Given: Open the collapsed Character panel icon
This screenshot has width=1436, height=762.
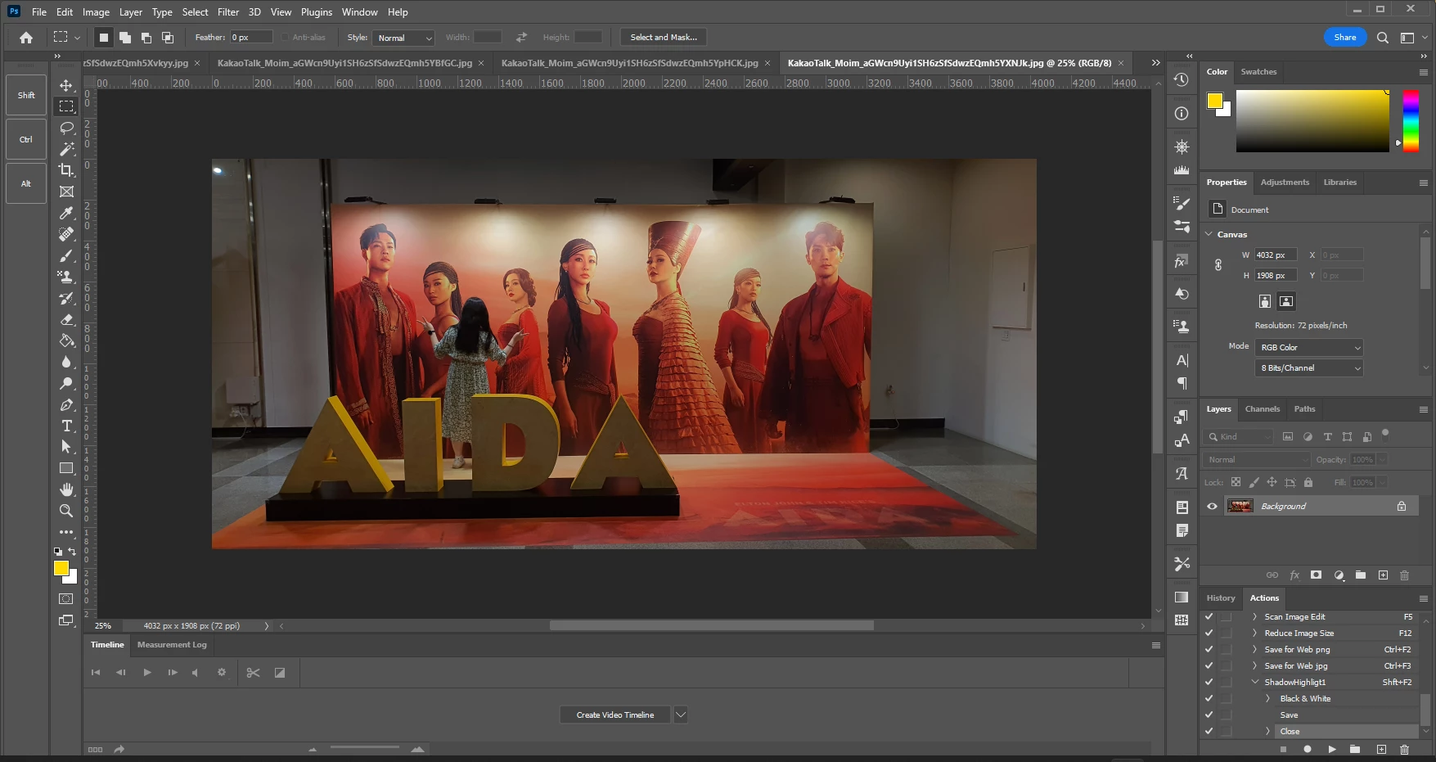Looking at the screenshot, I should click(x=1182, y=360).
